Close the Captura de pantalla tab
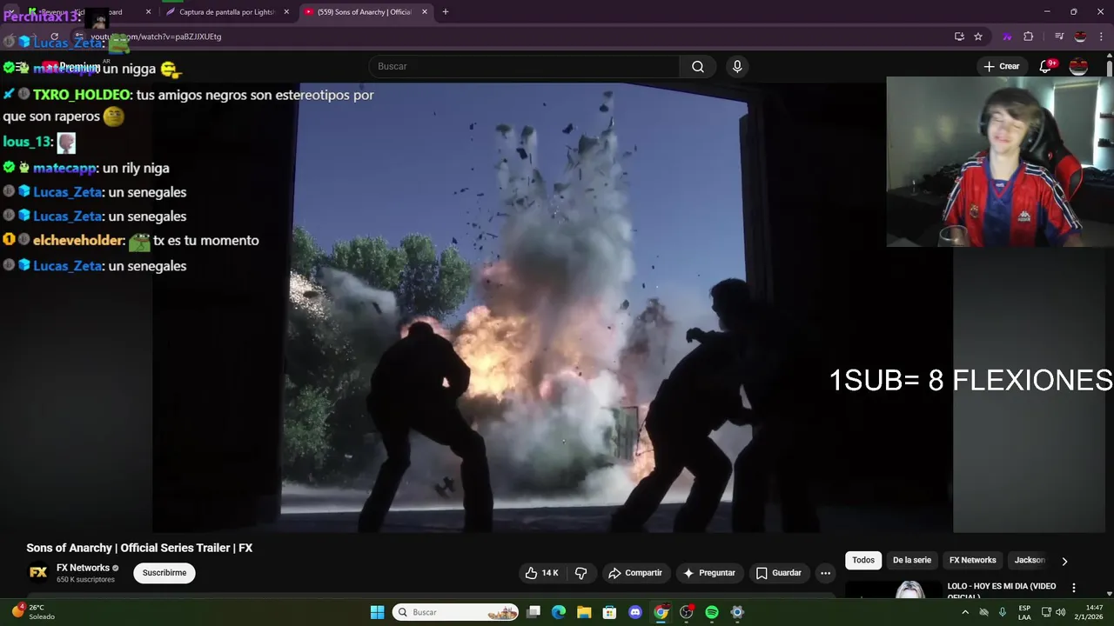1114x626 pixels. coord(286,12)
